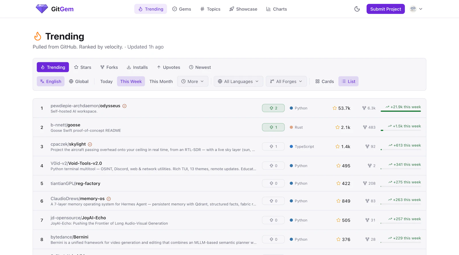
Task: Select the Today time range
Action: [106, 81]
